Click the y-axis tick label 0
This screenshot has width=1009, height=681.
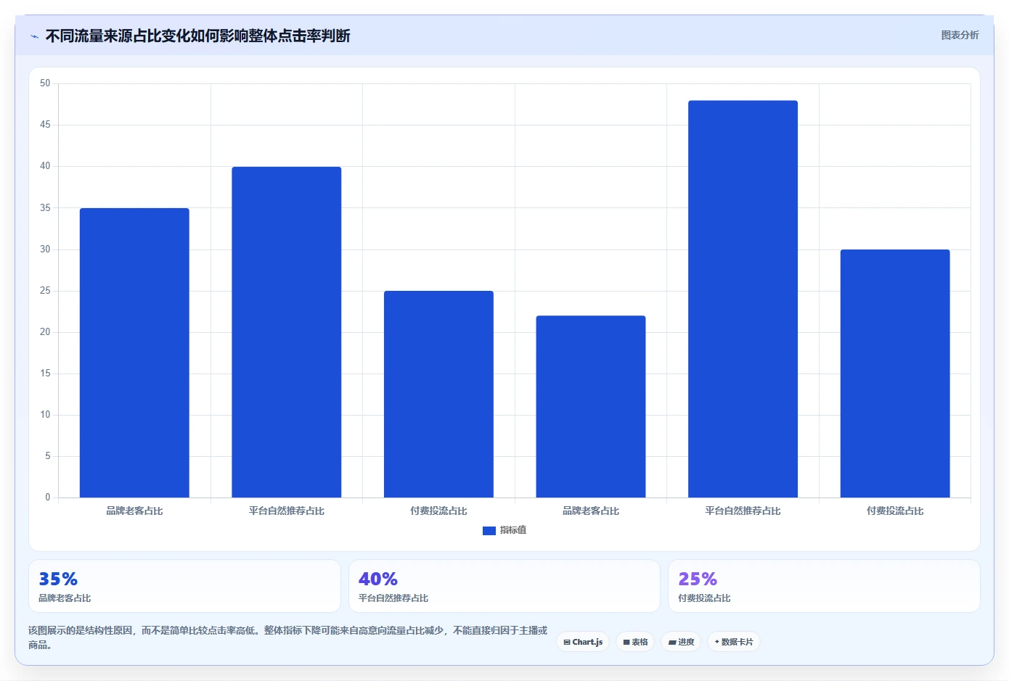coord(48,498)
